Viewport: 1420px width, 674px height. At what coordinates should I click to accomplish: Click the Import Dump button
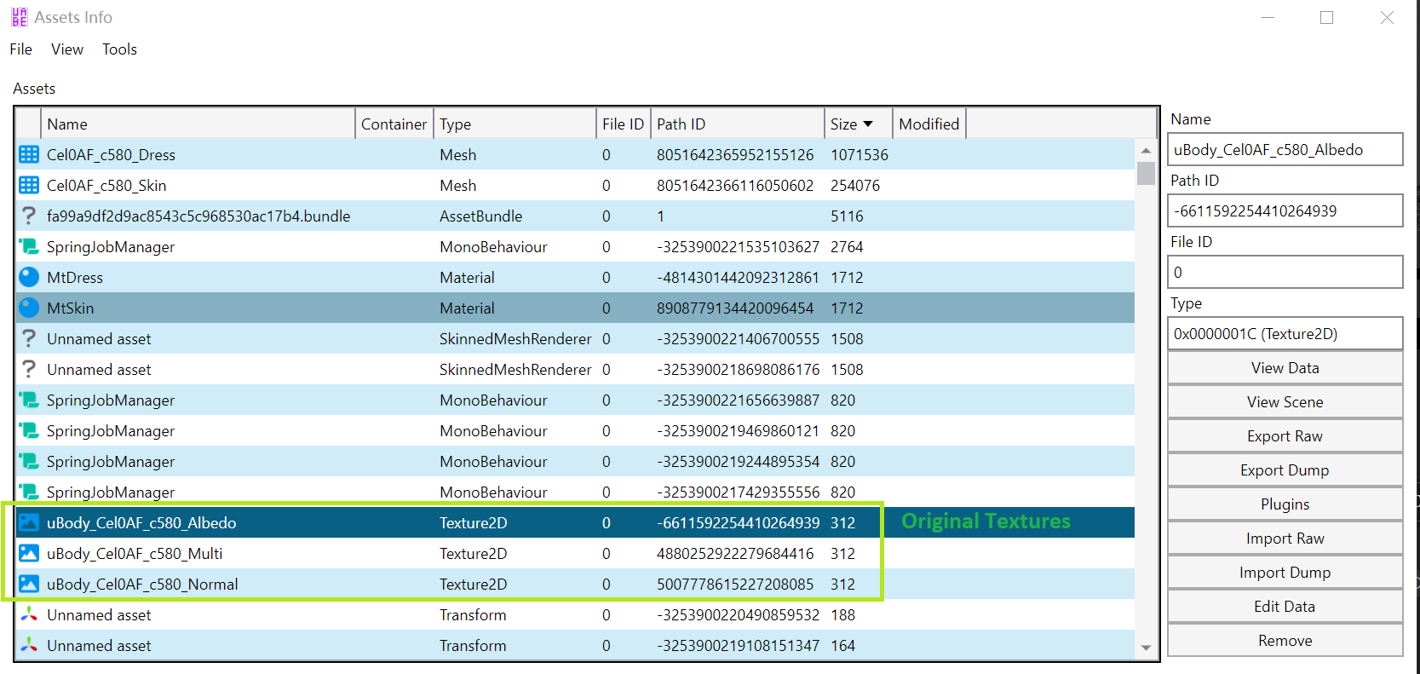point(1285,573)
